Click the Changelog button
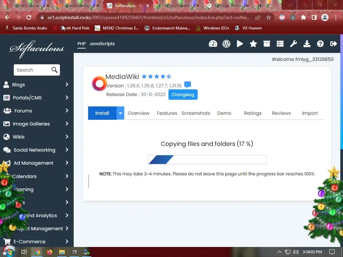 183,95
